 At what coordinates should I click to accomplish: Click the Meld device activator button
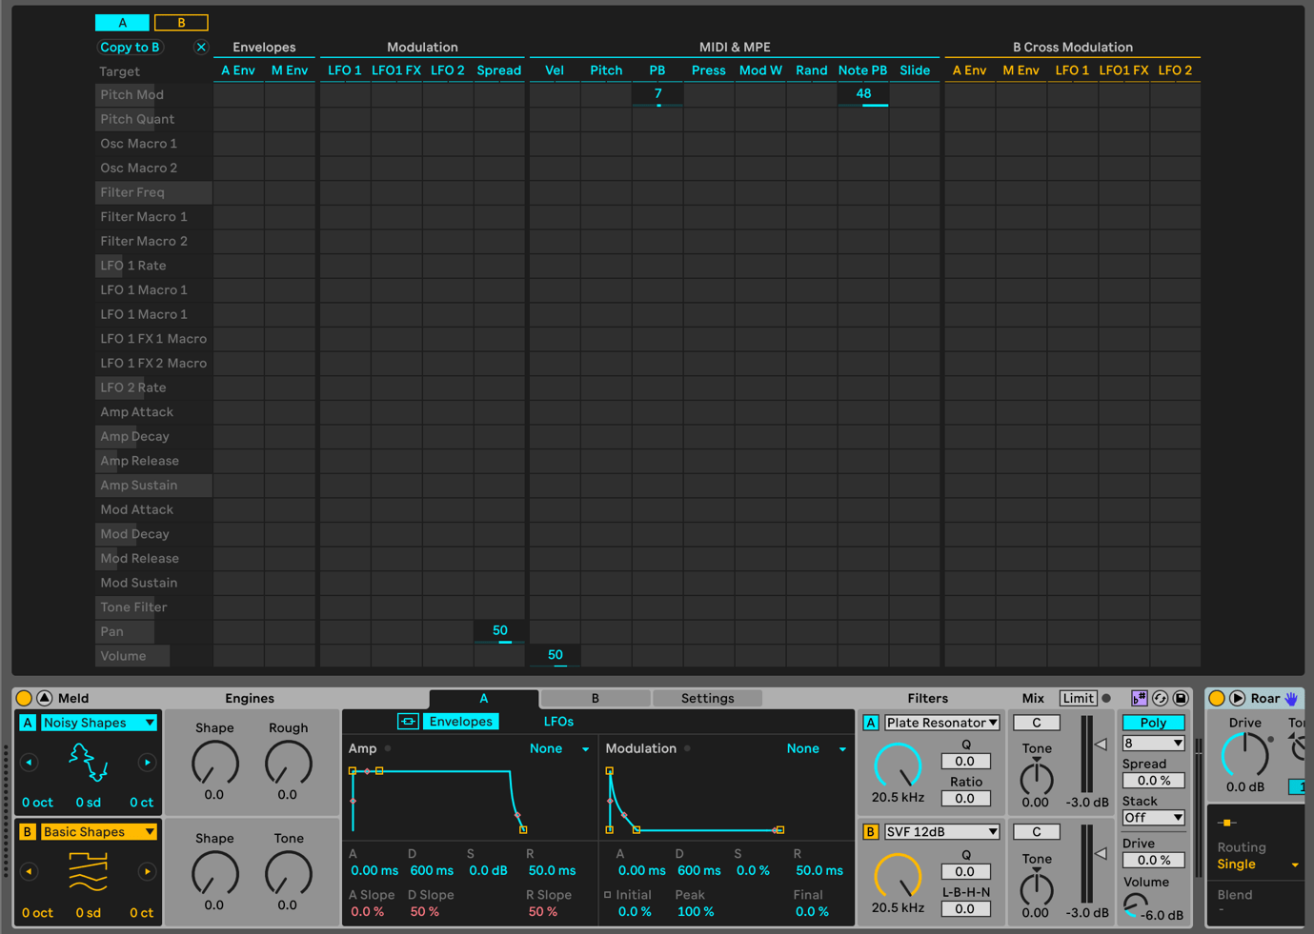click(x=24, y=698)
